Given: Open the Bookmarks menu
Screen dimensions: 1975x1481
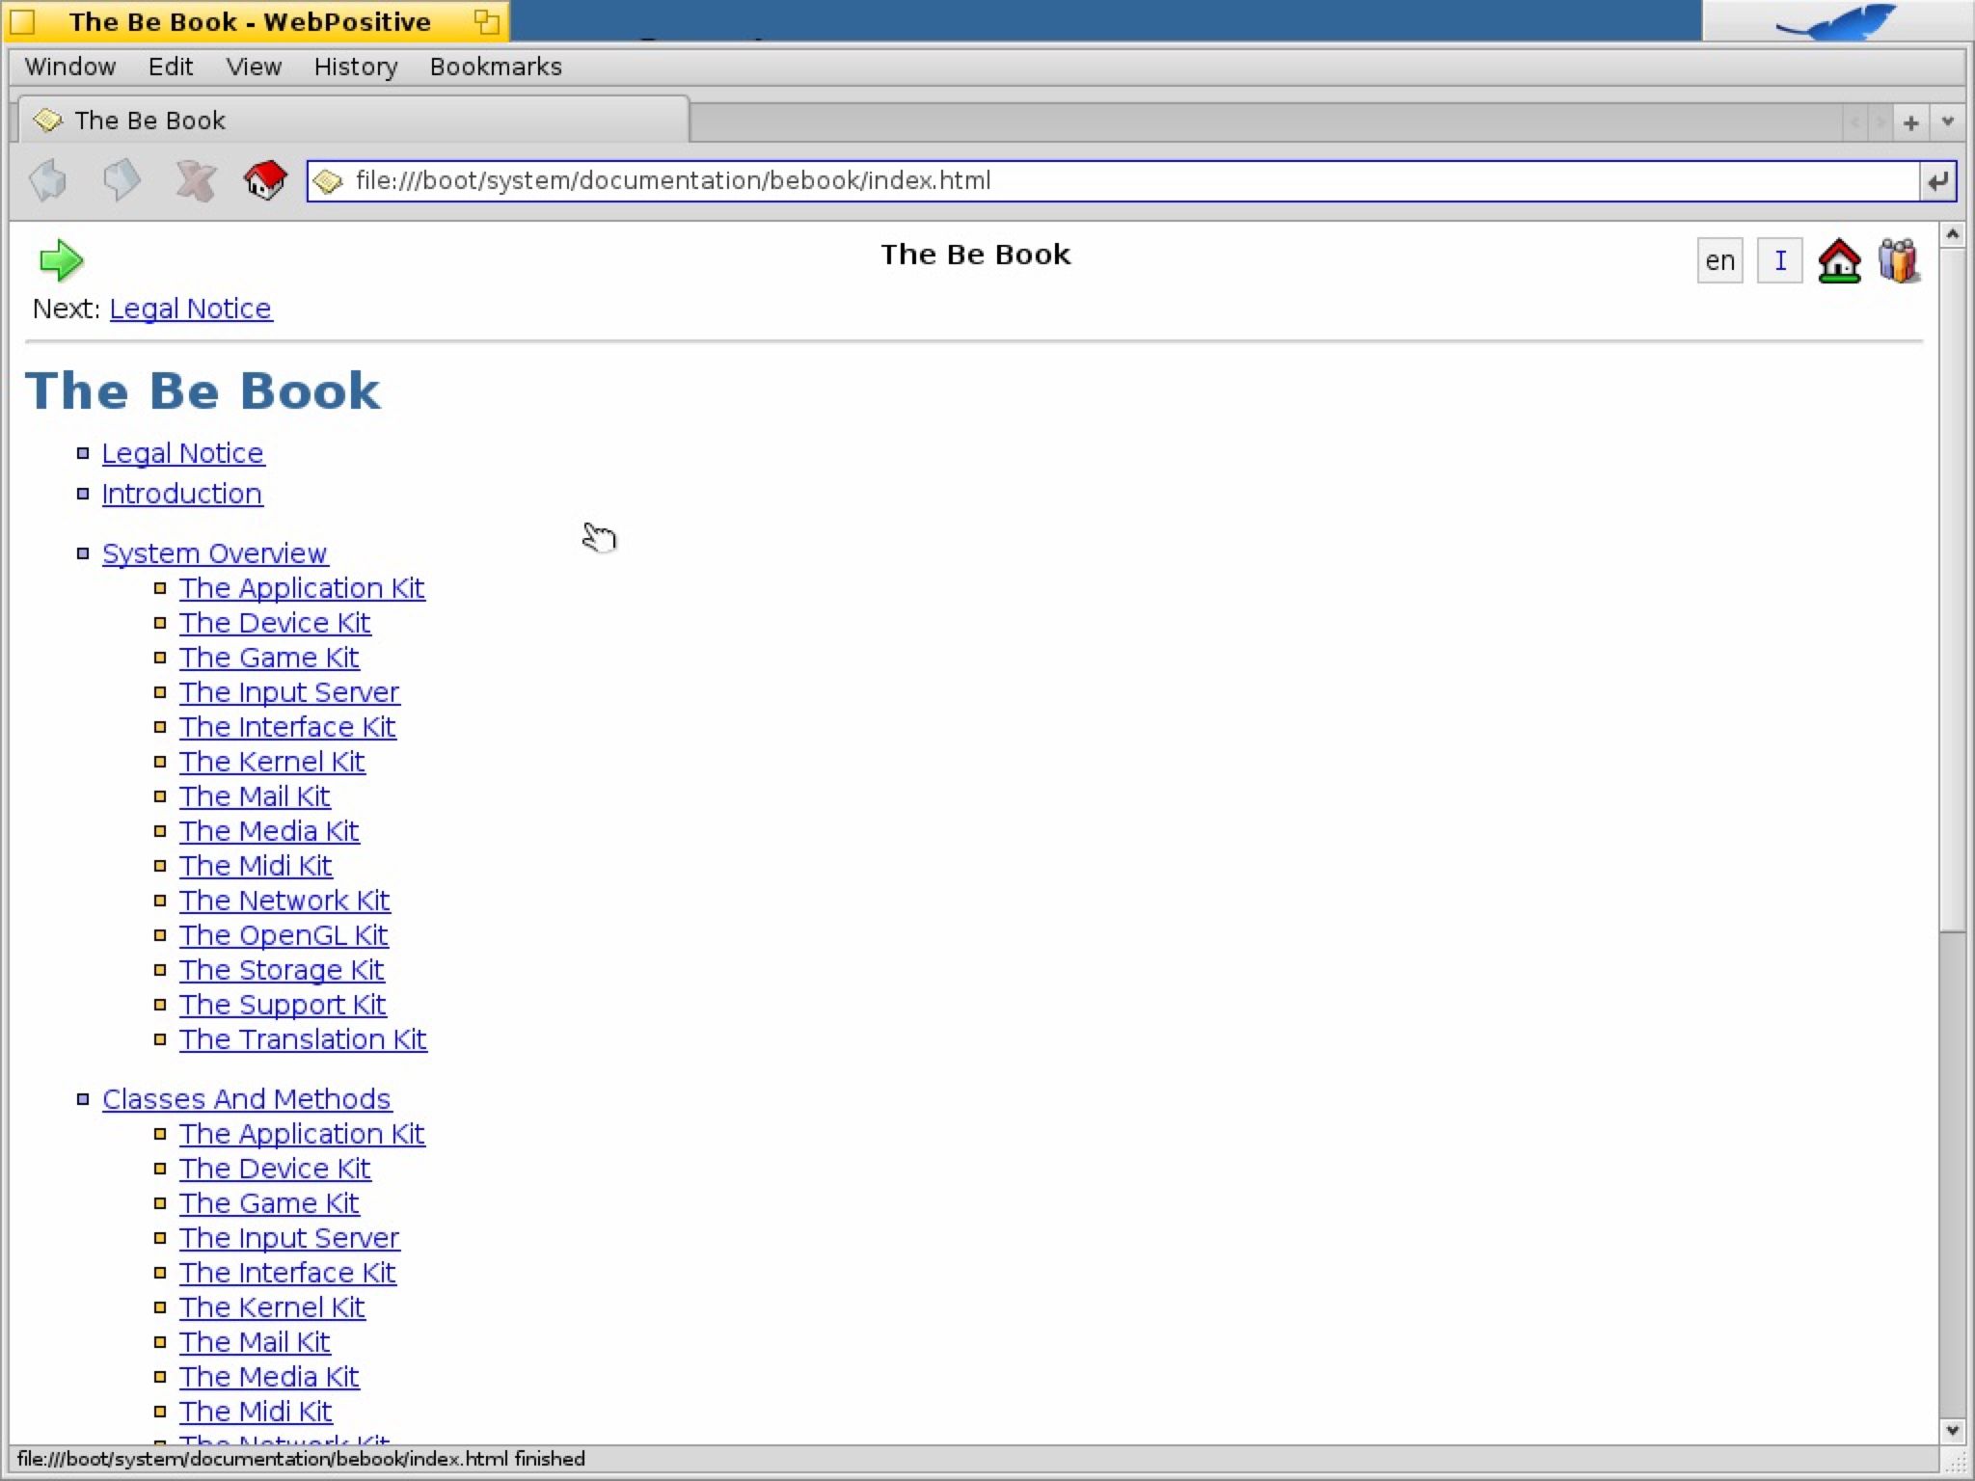Looking at the screenshot, I should pos(496,67).
